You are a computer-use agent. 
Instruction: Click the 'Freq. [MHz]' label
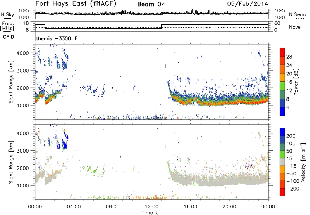pos(7,26)
